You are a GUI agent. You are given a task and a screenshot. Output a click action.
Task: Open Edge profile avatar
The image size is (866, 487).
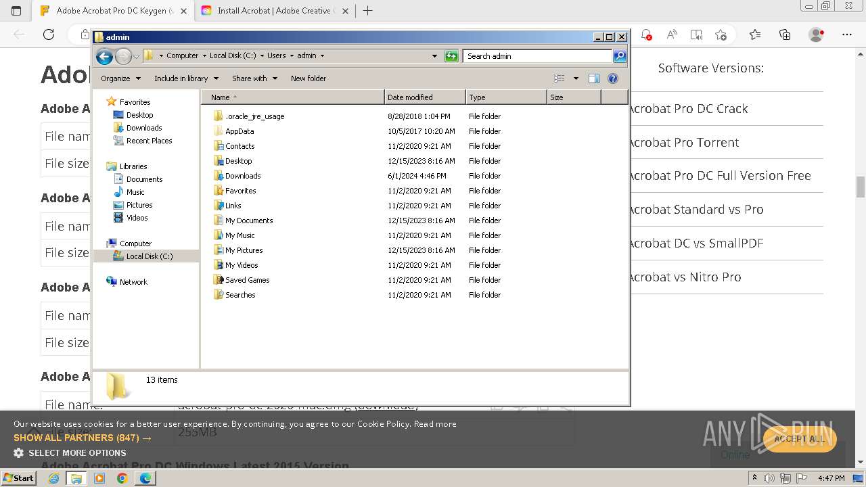[817, 34]
